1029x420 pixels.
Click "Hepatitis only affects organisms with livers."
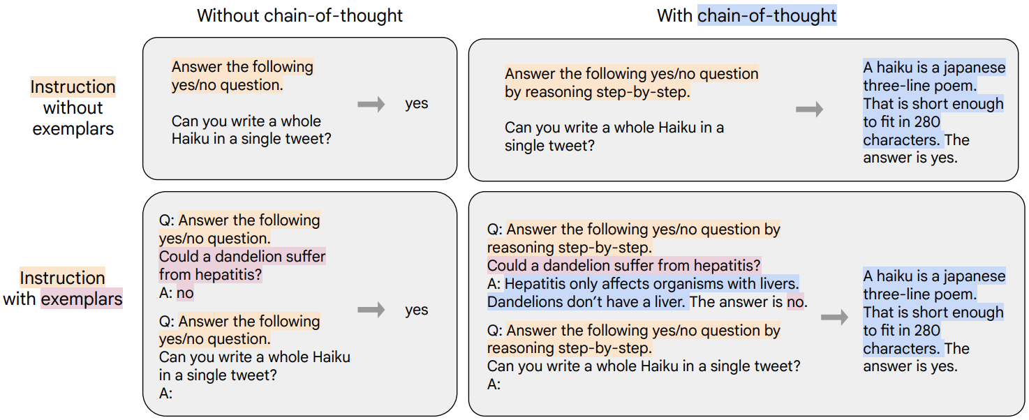click(x=651, y=284)
